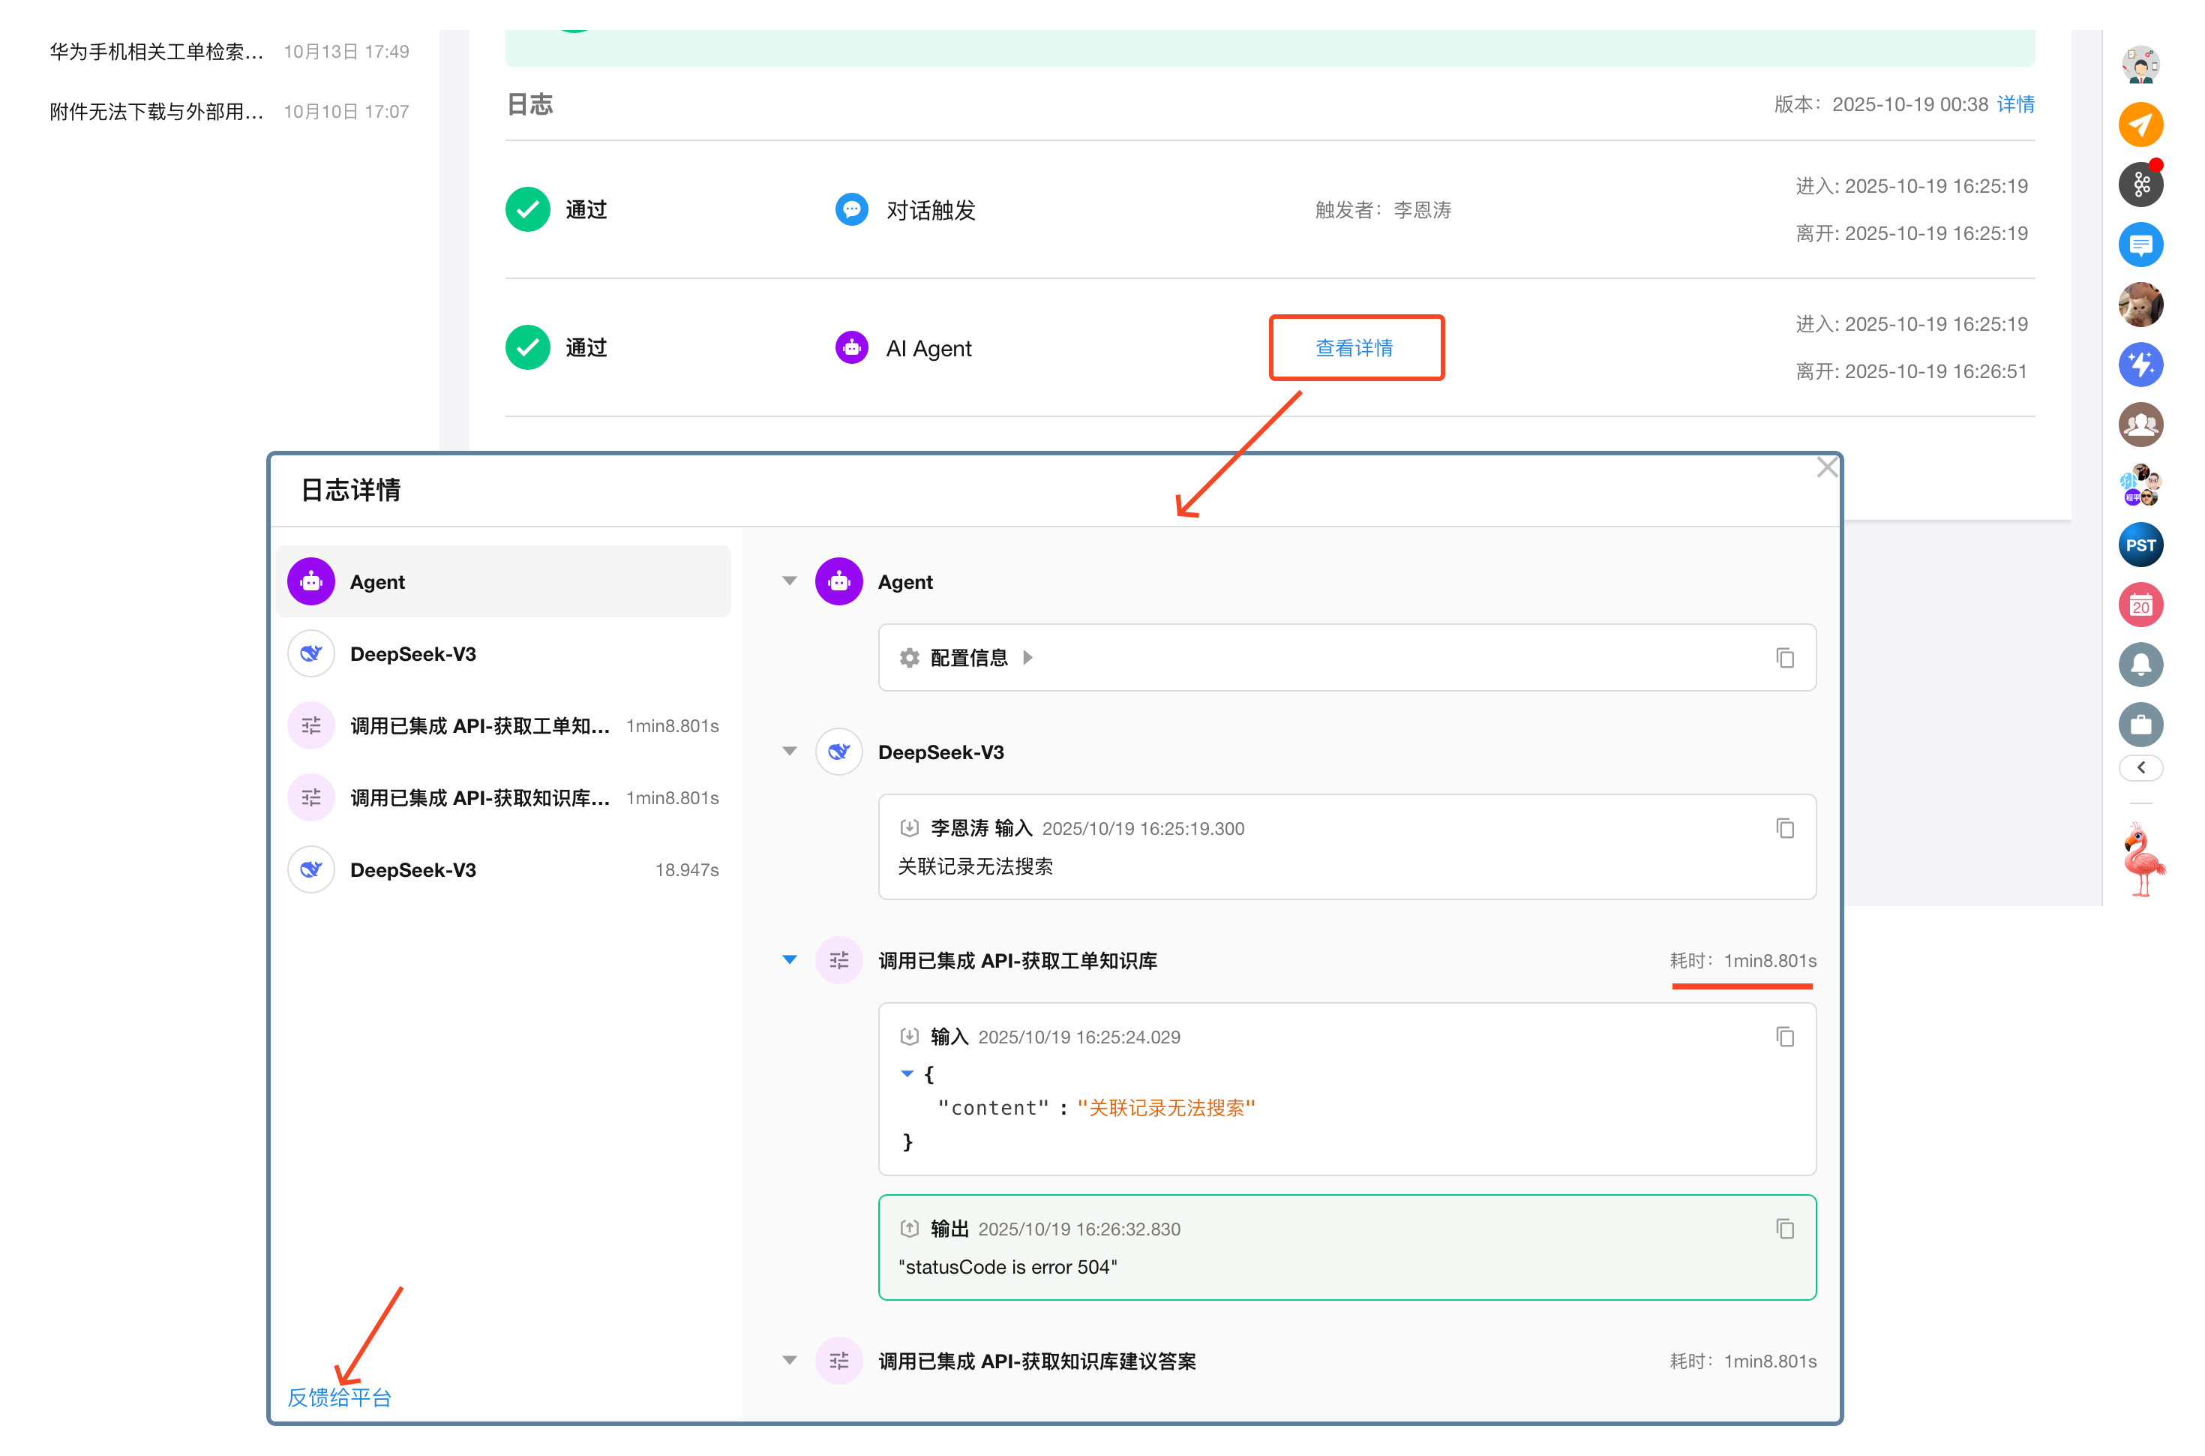Open the blue chat message sidebar icon
This screenshot has width=2205, height=1456.
(2140, 245)
